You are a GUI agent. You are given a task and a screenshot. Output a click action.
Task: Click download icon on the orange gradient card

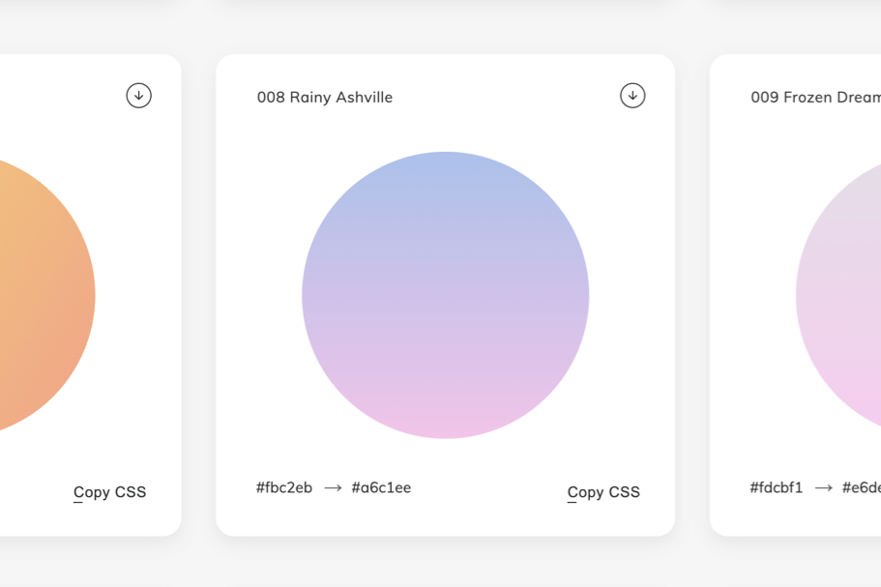(x=139, y=96)
